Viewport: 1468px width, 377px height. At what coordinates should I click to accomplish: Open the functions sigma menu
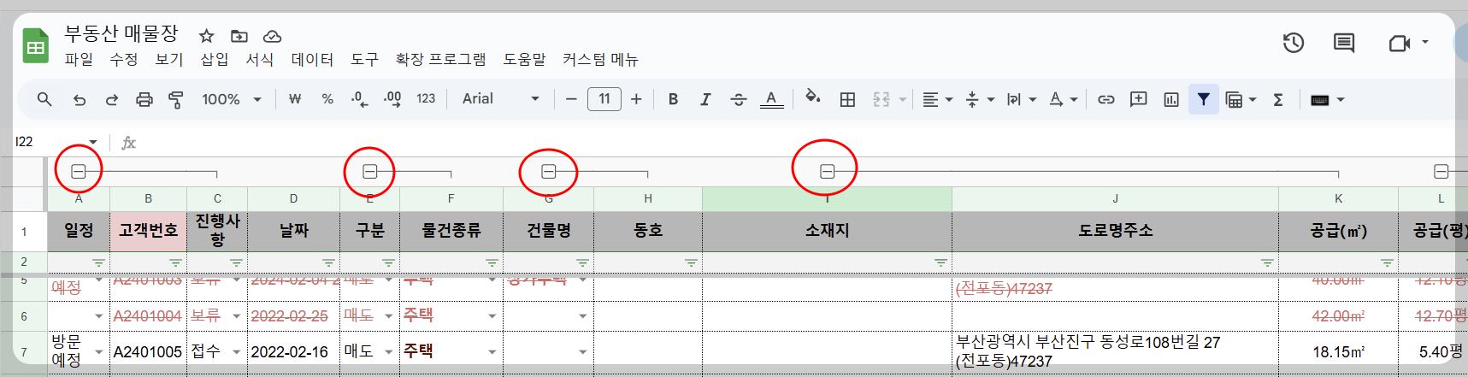click(x=1278, y=99)
